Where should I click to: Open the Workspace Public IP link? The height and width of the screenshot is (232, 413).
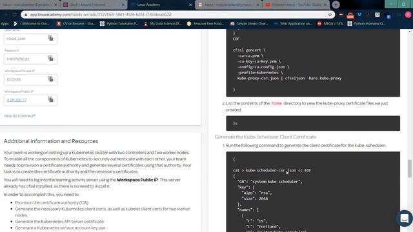17,100
